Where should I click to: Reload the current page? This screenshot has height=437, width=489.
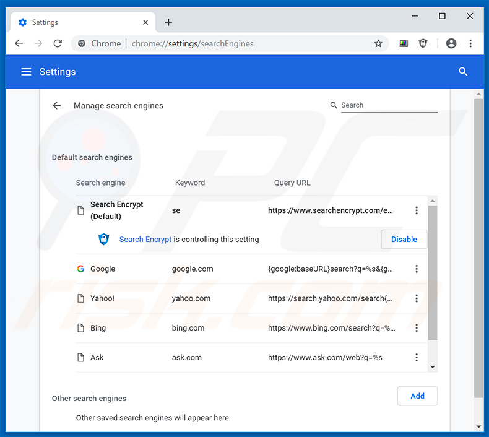pos(58,43)
